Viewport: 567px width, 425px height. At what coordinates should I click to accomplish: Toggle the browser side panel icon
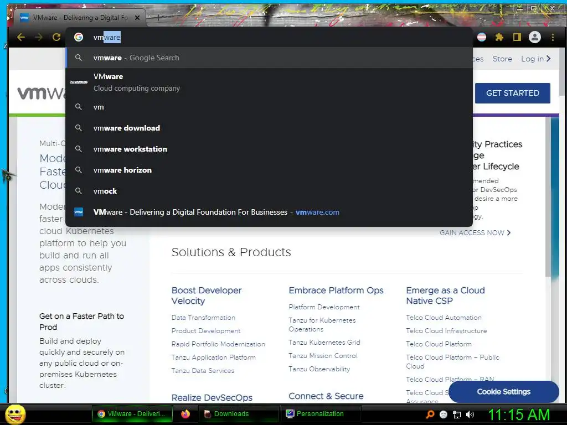(517, 37)
